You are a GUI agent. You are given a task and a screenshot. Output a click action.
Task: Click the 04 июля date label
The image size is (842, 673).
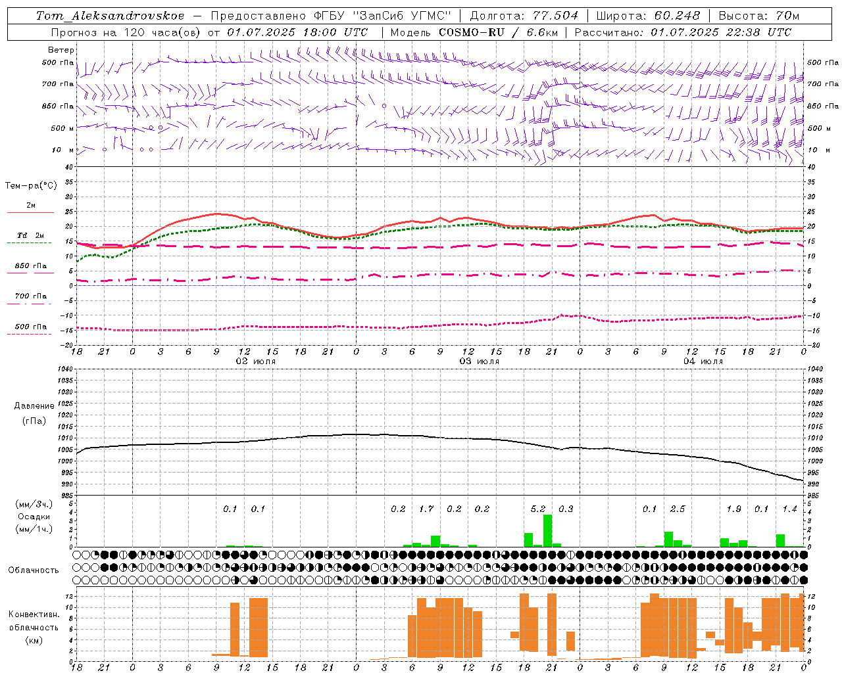pos(703,361)
